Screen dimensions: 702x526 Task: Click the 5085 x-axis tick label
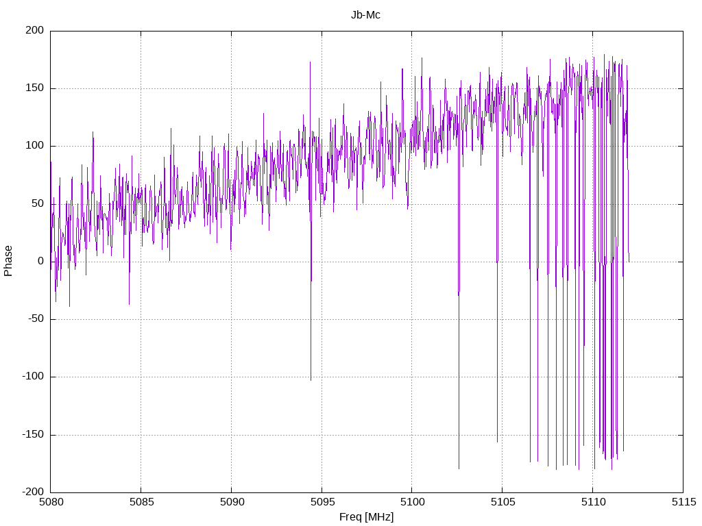(x=141, y=502)
